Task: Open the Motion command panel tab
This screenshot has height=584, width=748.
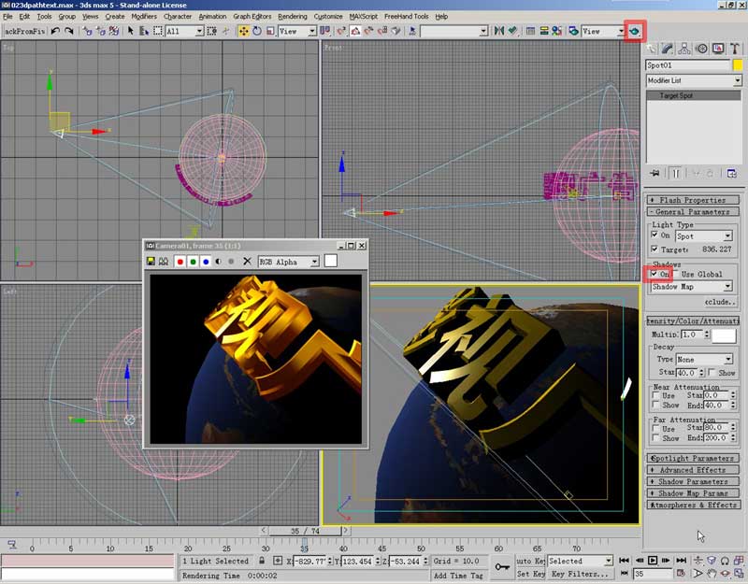Action: coord(702,49)
